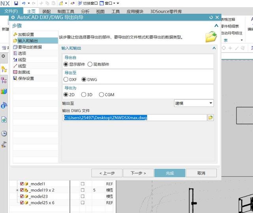Click the Switch Window icon
Screen dimensions: 253x213
tap(80, 3)
